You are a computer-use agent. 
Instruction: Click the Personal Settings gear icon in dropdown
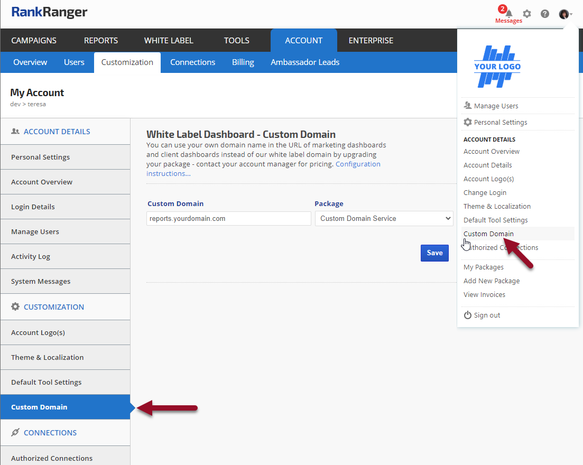pos(467,122)
